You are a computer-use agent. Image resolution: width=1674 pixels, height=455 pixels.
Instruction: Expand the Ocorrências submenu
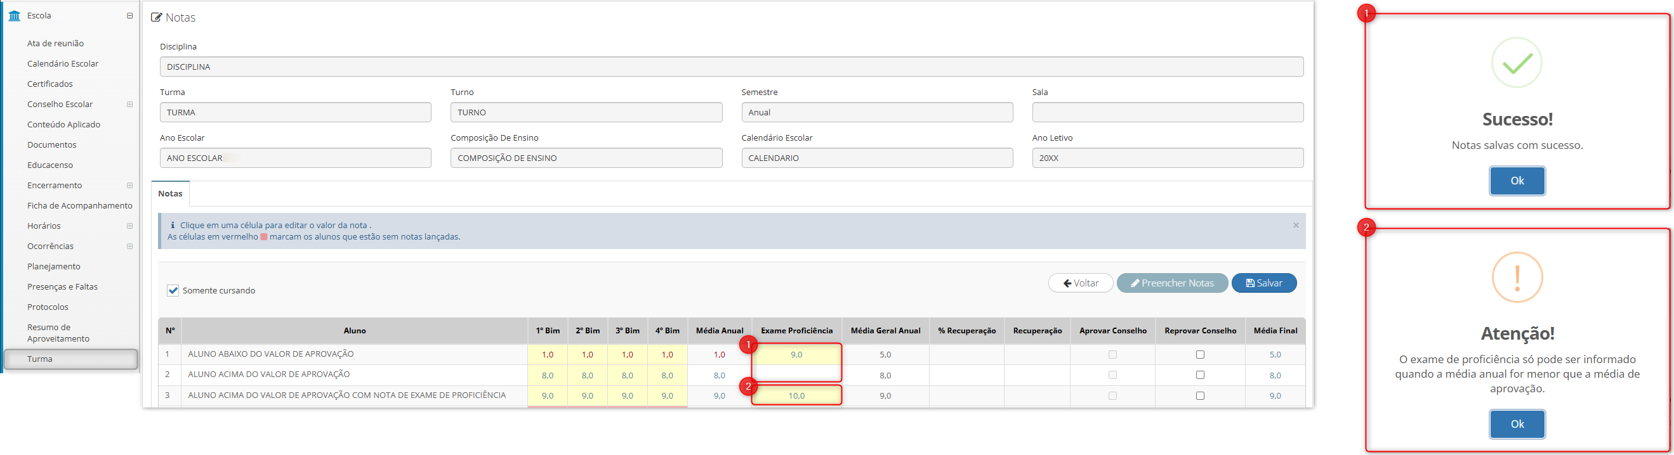[x=130, y=247]
